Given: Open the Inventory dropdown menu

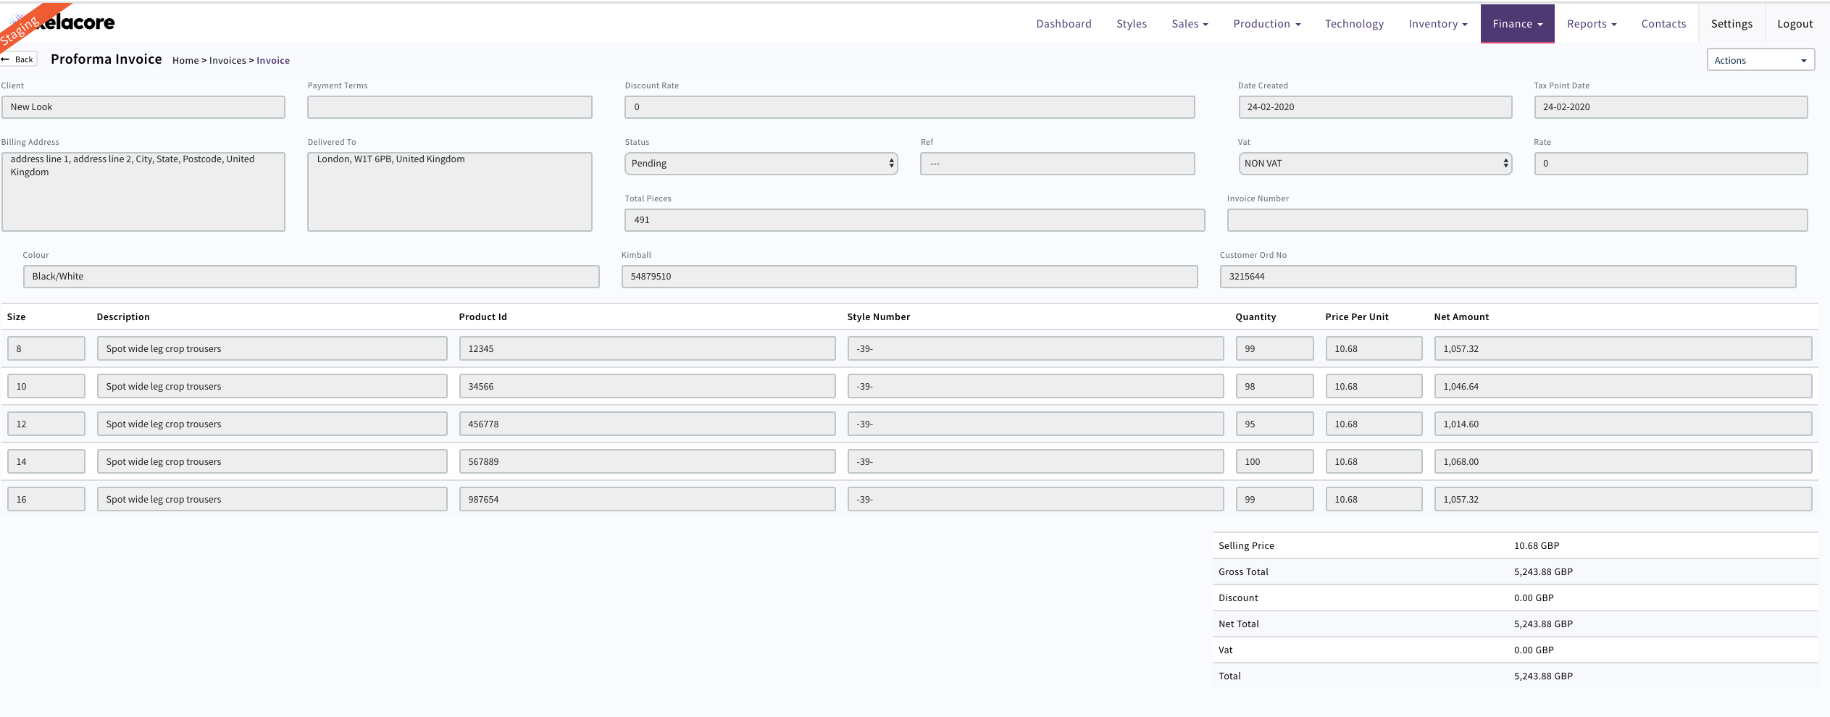Looking at the screenshot, I should click(x=1437, y=24).
